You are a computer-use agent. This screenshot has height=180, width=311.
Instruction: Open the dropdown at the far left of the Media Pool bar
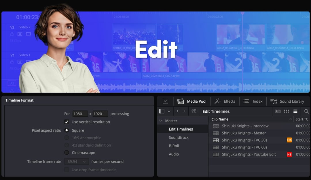[165, 101]
